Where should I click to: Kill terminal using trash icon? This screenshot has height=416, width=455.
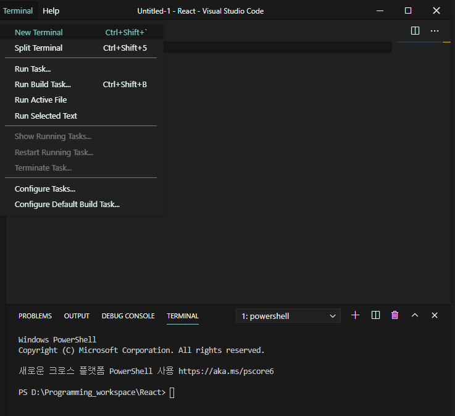(394, 315)
